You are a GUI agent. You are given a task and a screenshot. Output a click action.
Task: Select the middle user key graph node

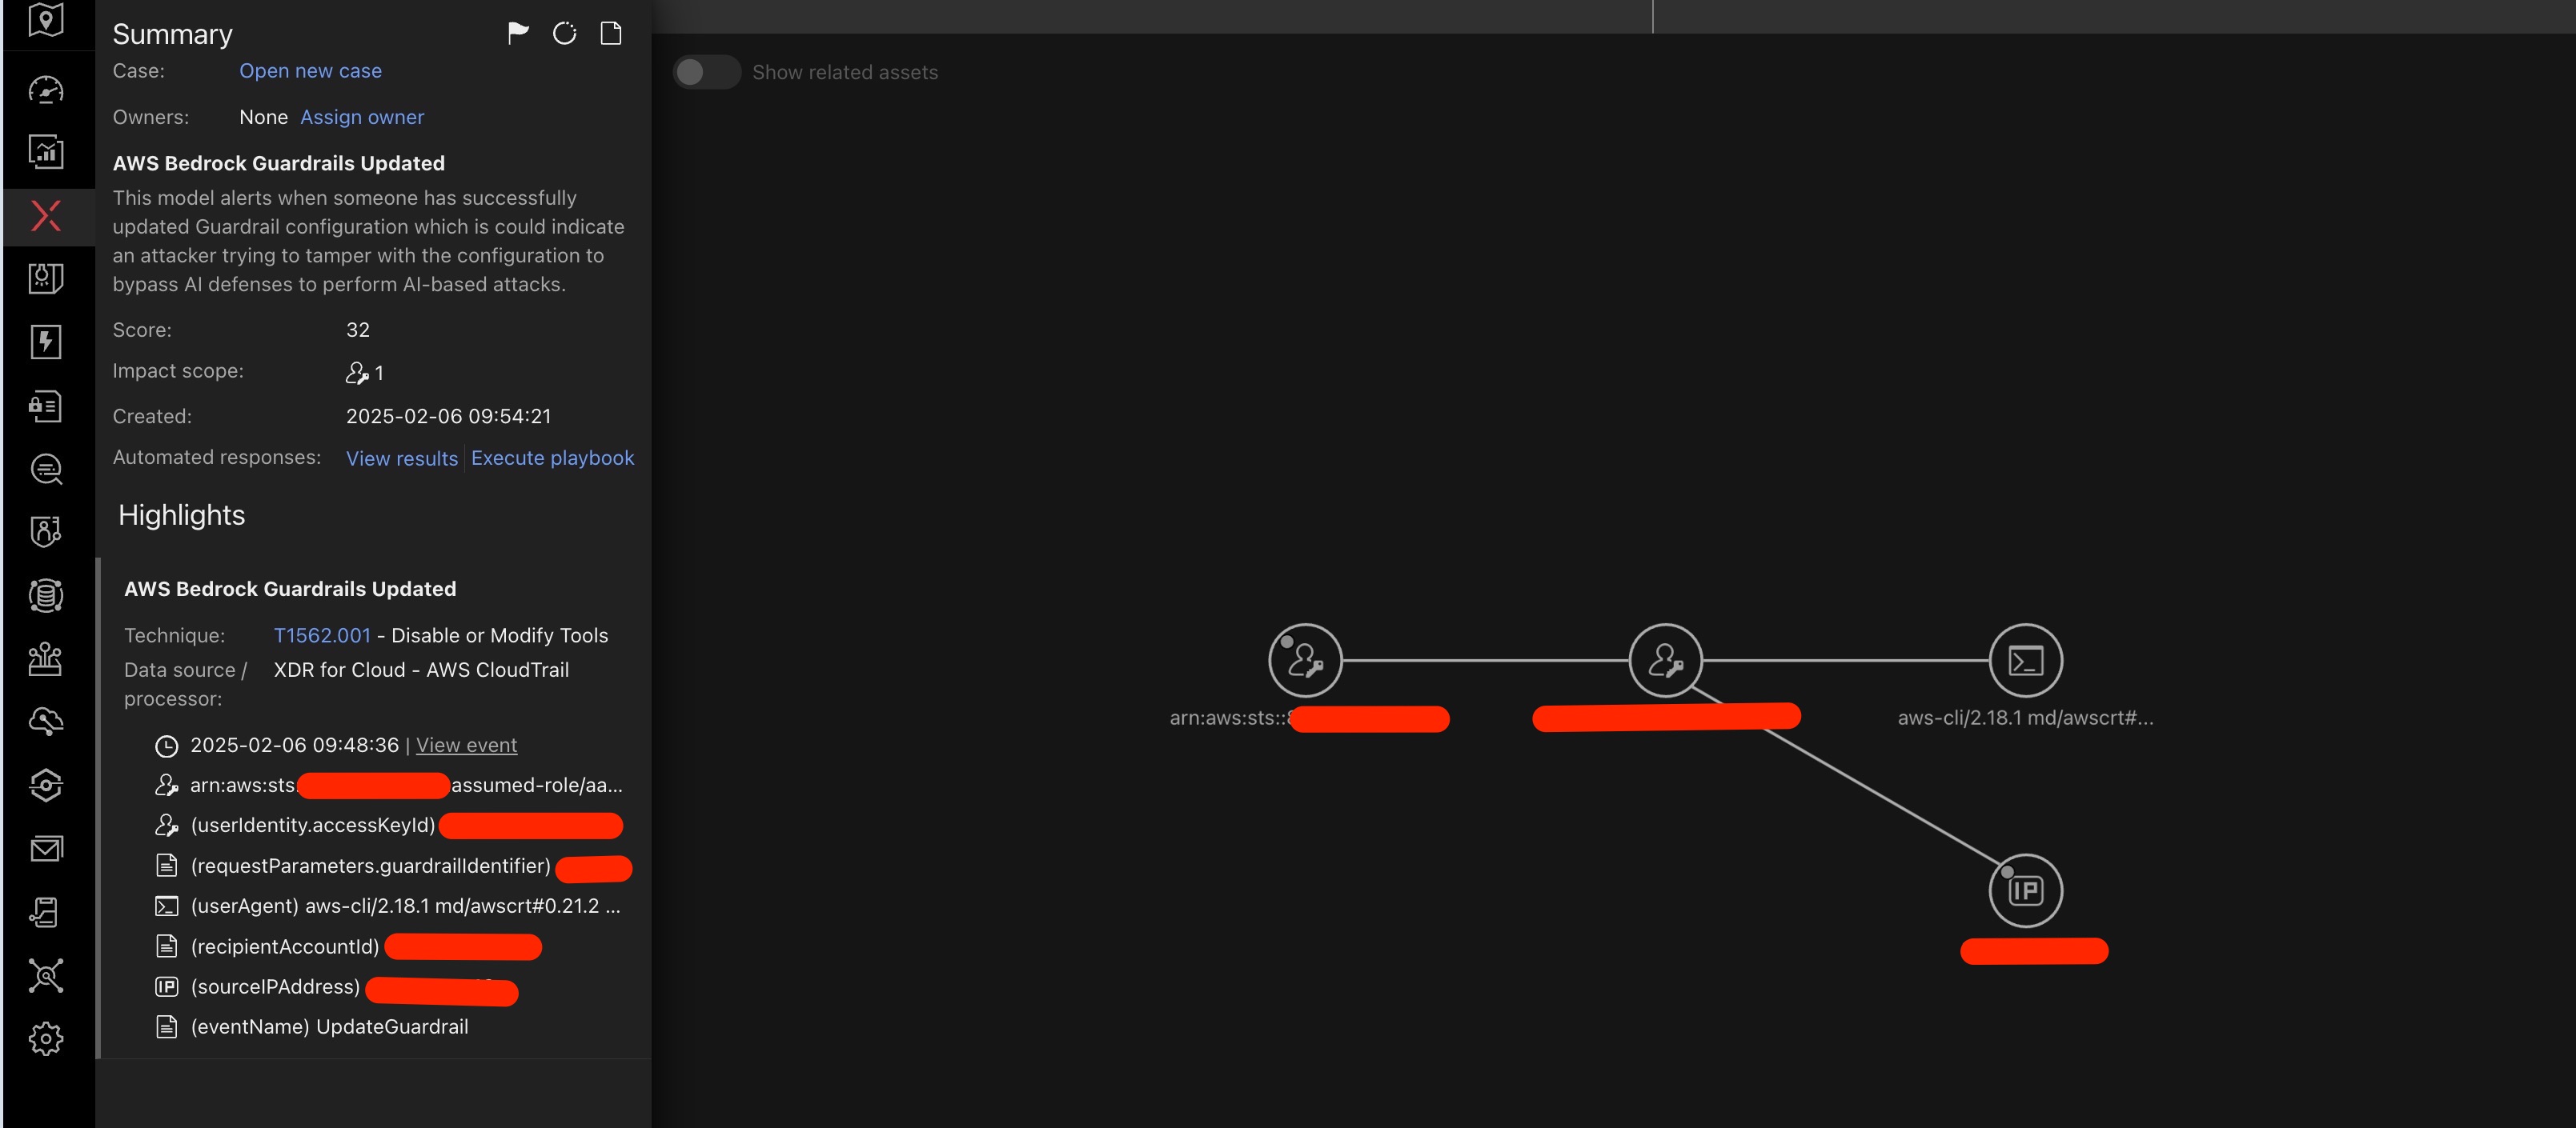pos(1665,661)
